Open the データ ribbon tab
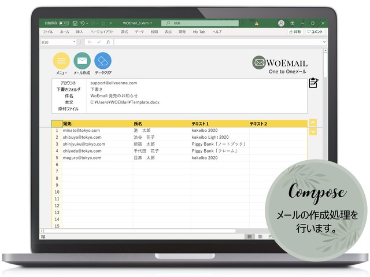 (x=139, y=32)
